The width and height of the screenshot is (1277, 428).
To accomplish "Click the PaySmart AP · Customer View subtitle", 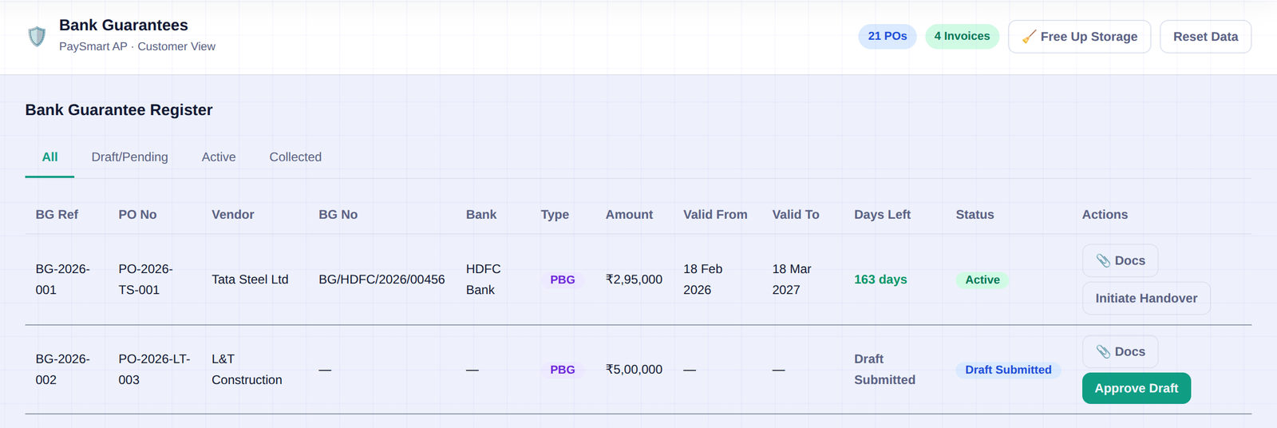I will tap(137, 46).
